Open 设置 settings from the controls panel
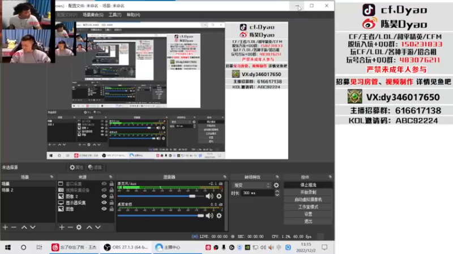 (308, 214)
